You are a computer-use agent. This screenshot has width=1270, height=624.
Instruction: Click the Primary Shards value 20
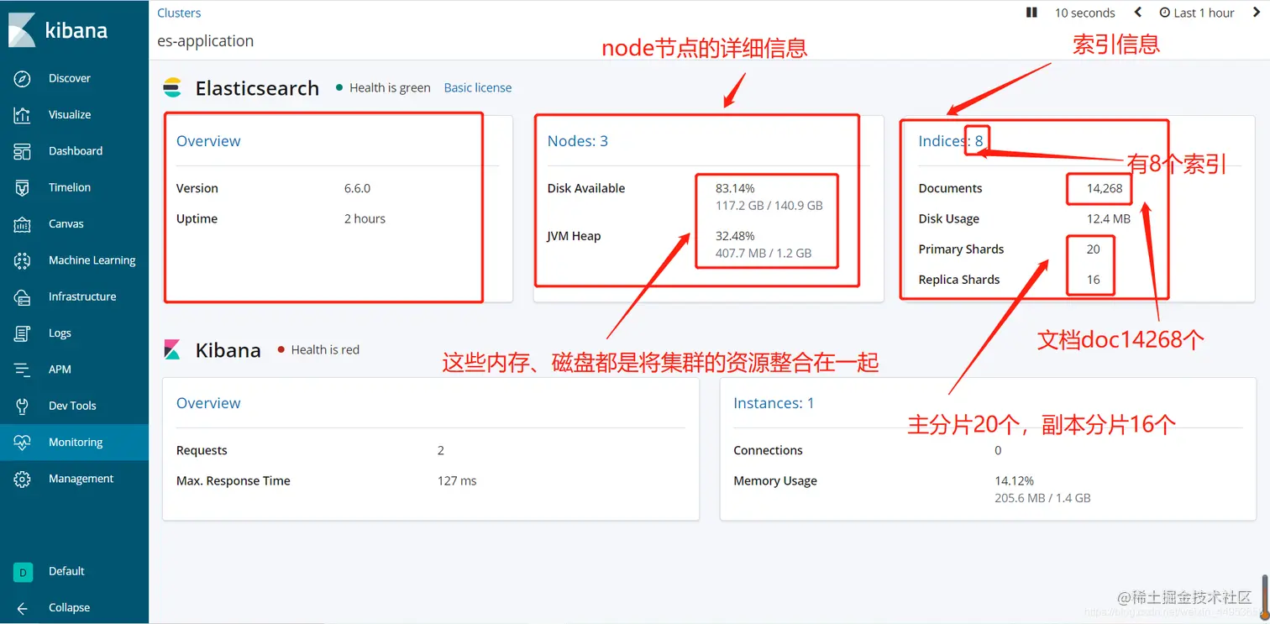coord(1093,249)
